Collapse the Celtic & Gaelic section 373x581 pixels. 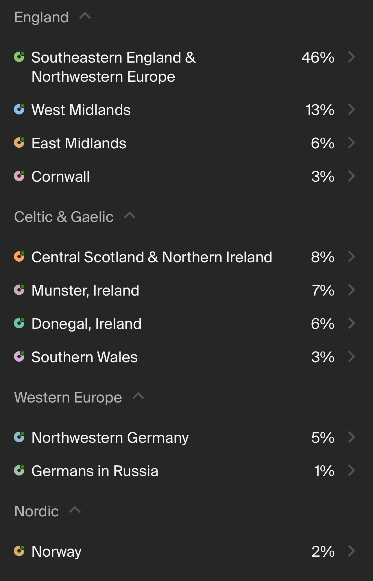point(130,216)
